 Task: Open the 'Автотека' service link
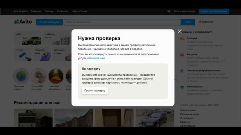(x=192, y=54)
